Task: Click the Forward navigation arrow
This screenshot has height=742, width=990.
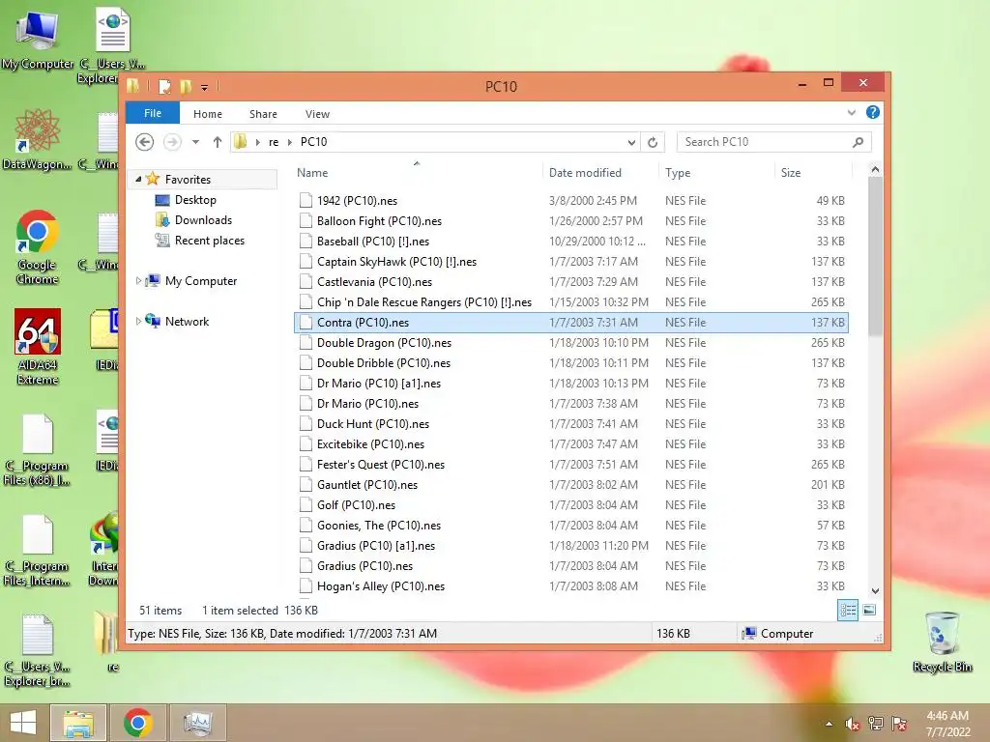Action: (172, 142)
